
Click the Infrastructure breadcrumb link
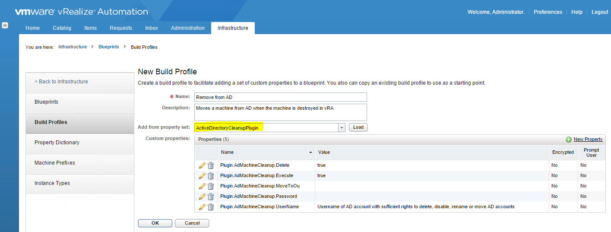(73, 47)
